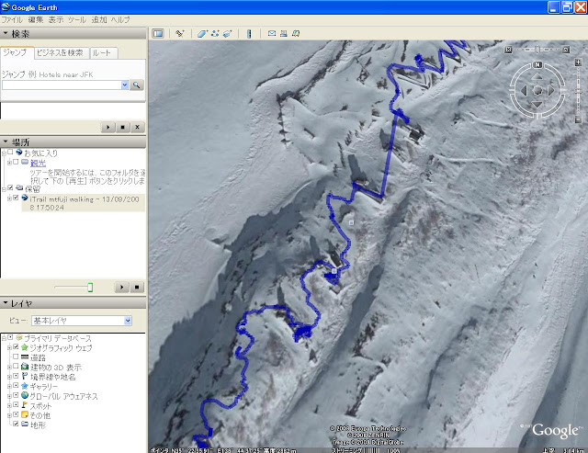The height and width of the screenshot is (453, 588).
Task: Toggle the スポット layer checkbox
Action: click(x=16, y=405)
